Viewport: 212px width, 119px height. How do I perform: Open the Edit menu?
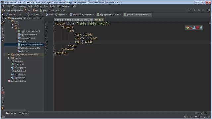pos(8,6)
